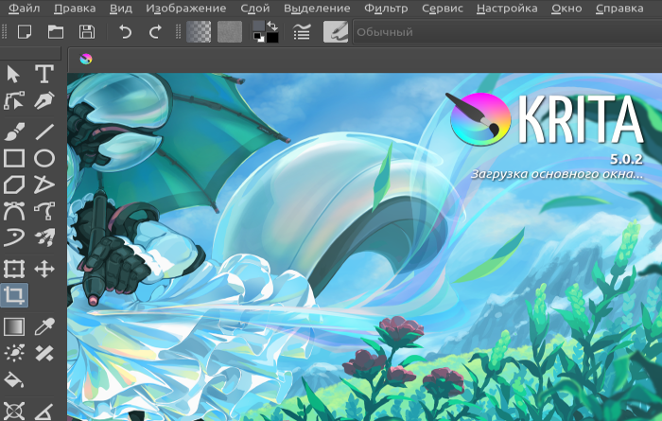Select the Crop tool
Image resolution: width=662 pixels, height=421 pixels.
pyautogui.click(x=13, y=295)
